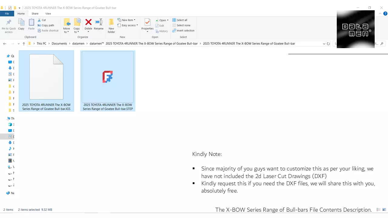Click Edit in the Open group

click(160, 26)
